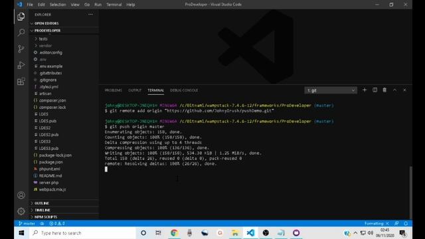Open the terminal selector dropdown showing git
The width and height of the screenshot is (425, 239).
pos(331,90)
